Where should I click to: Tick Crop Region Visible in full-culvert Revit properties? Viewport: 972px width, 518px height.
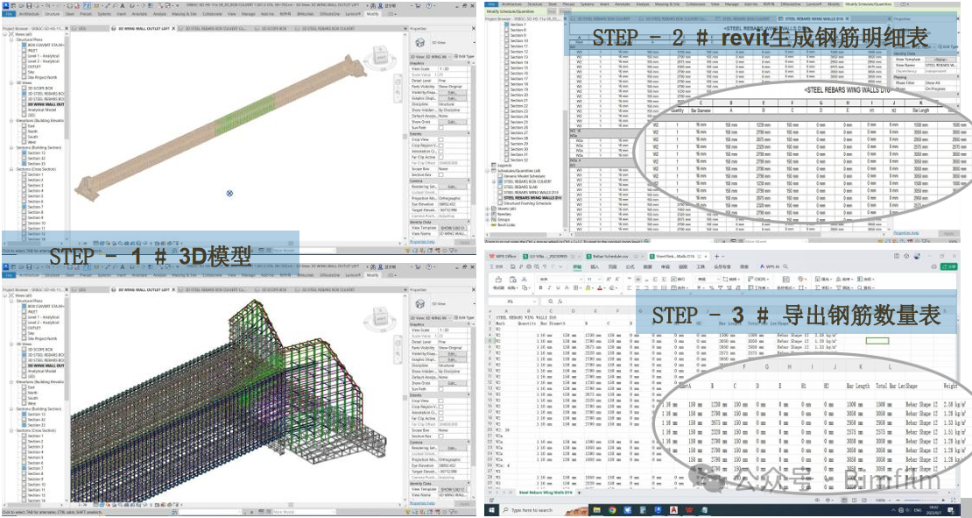(x=440, y=145)
